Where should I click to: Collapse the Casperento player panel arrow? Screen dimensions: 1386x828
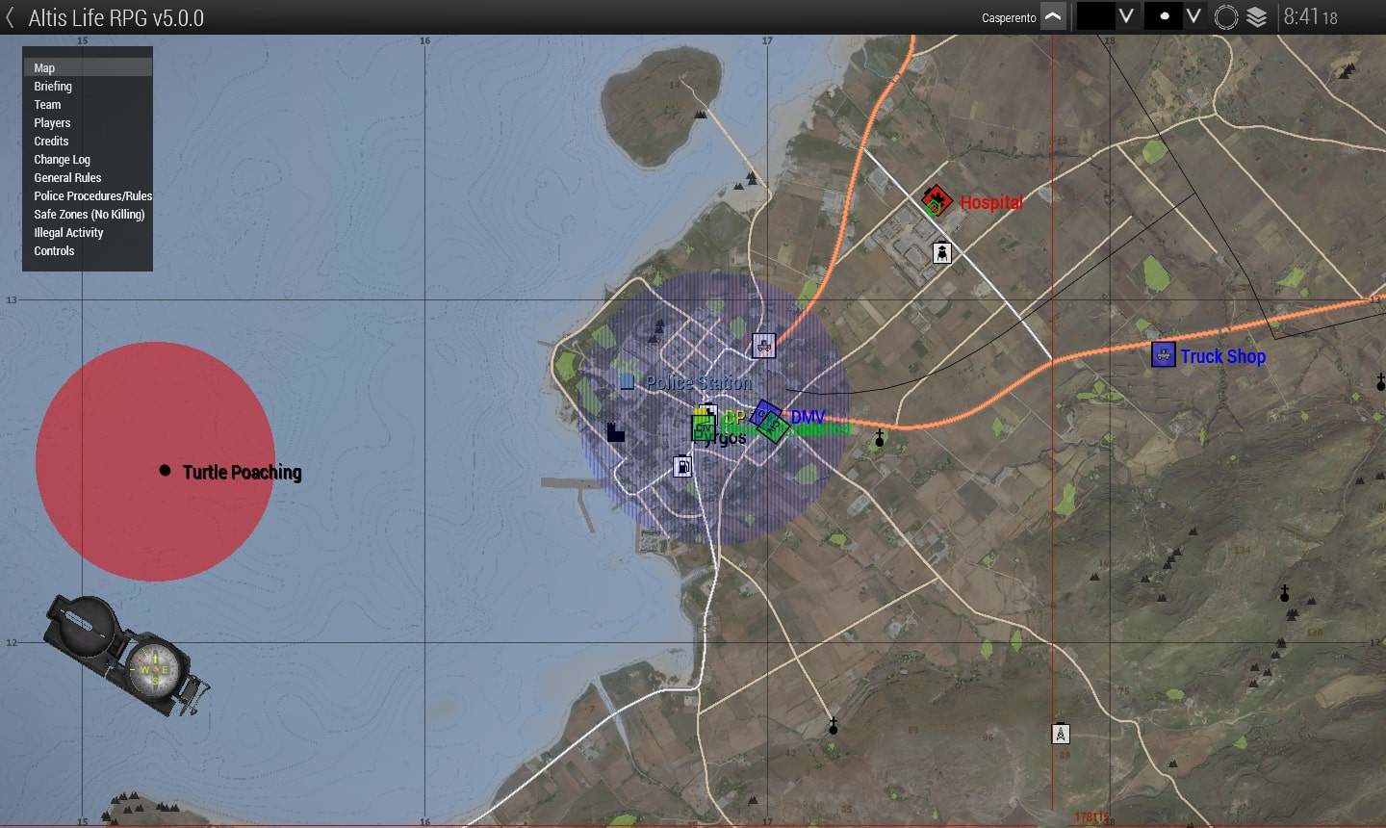(1053, 17)
